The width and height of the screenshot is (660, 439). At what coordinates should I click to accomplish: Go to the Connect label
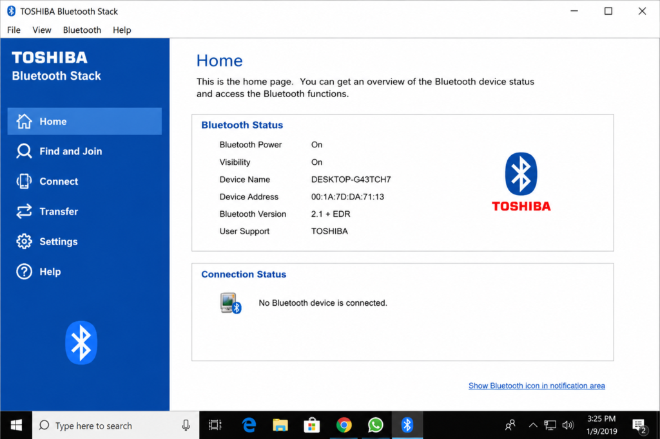59,182
